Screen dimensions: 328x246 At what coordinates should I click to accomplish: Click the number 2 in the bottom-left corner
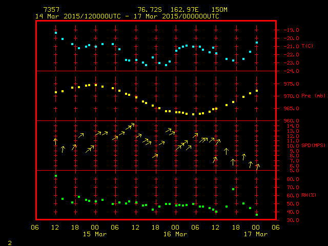pyautogui.click(x=9, y=241)
